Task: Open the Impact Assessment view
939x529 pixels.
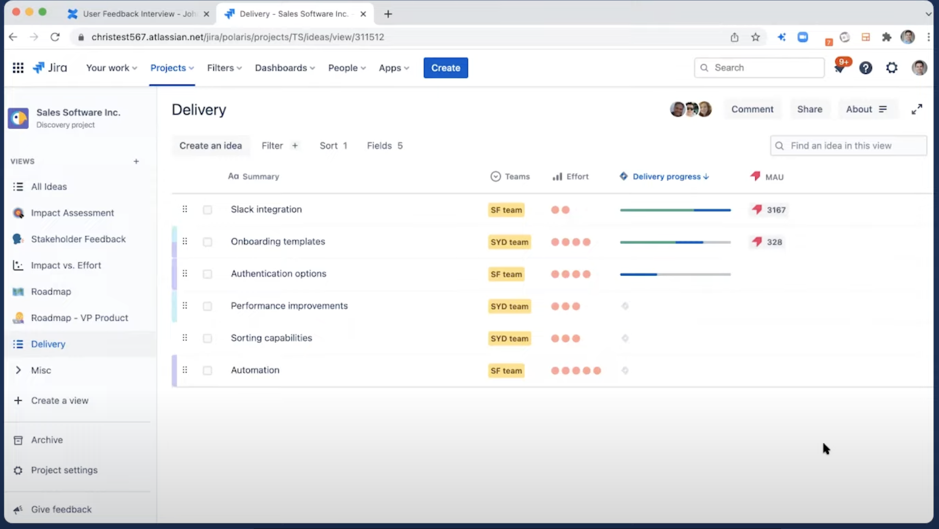Action: click(72, 213)
